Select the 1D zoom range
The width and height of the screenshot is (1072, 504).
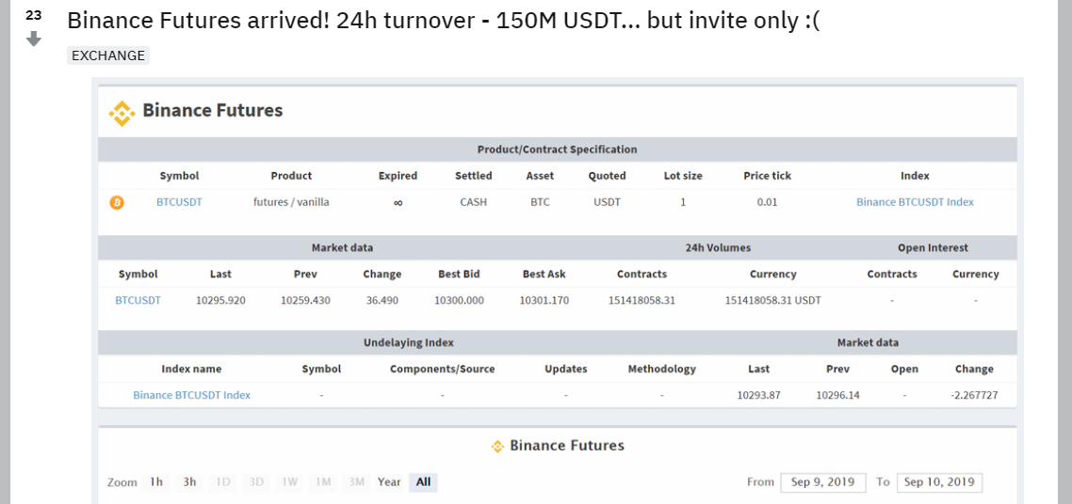(223, 482)
